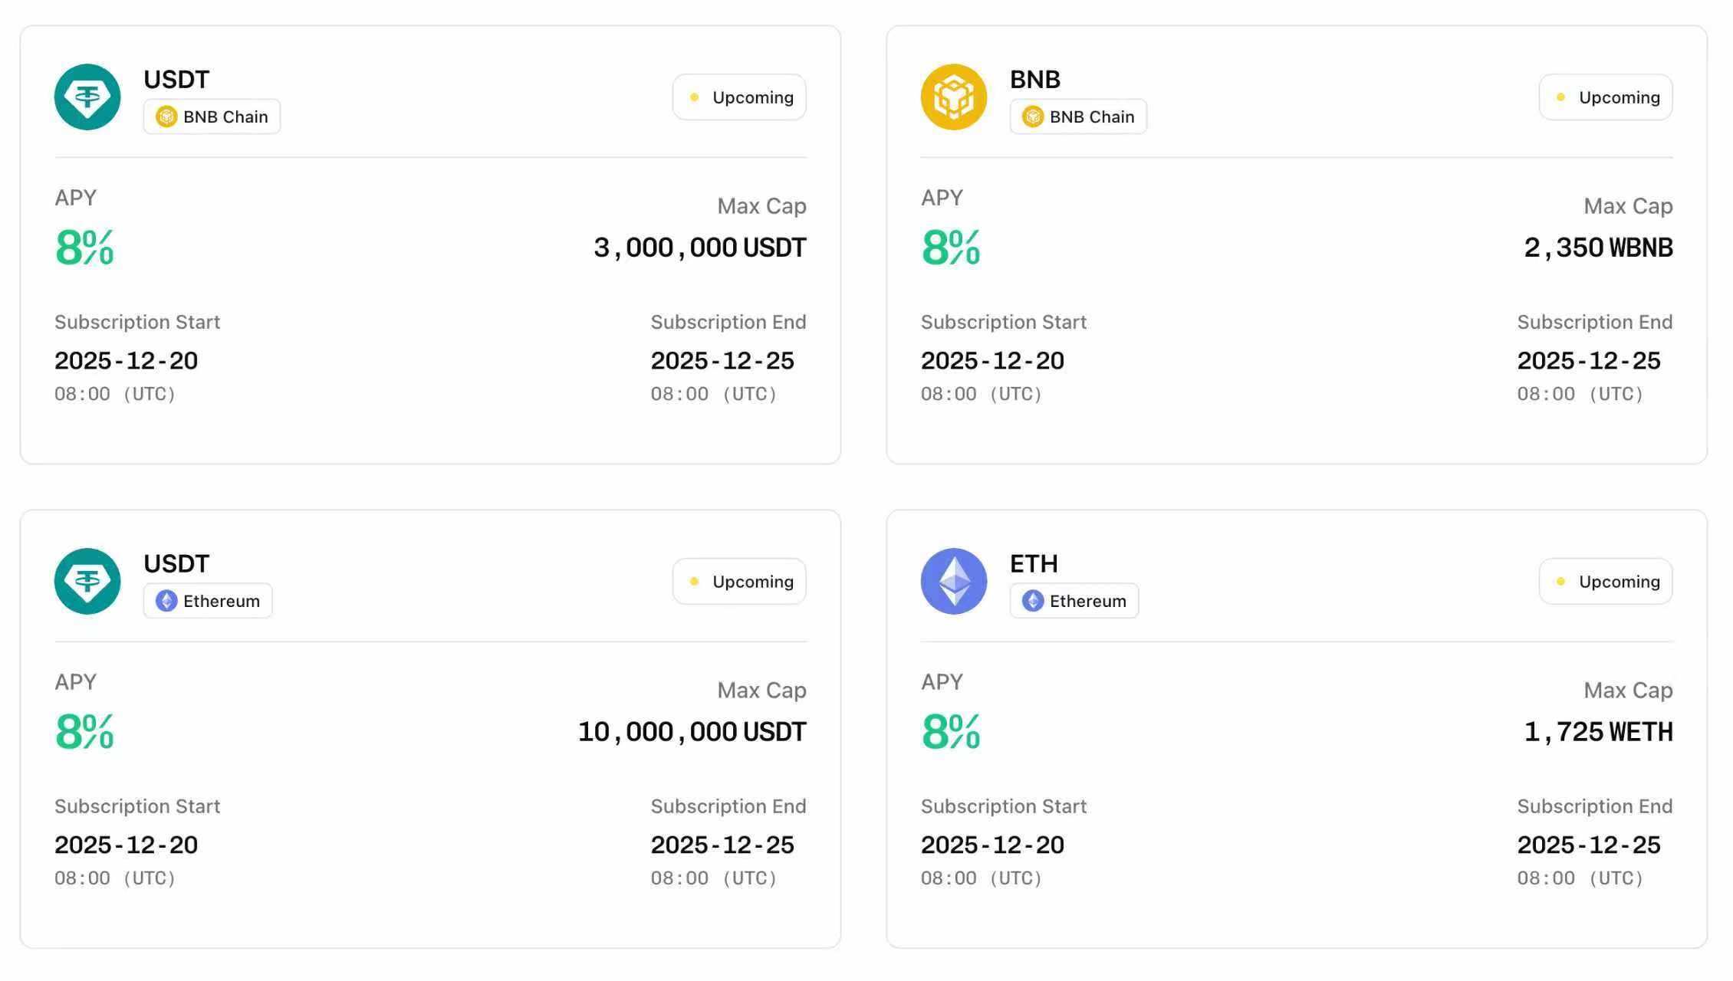
Task: Click the Upcoming badge on the USDT Ethereum card
Action: [x=739, y=582]
